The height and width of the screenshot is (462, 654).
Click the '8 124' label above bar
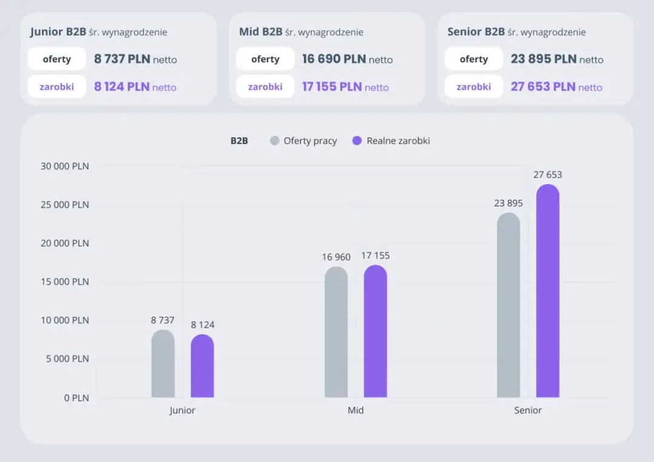[x=203, y=325]
